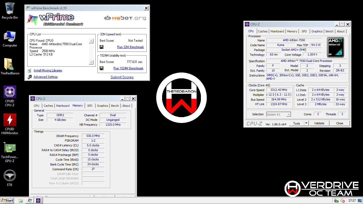Click the Close button in CPU-Z
Screen dimensions: 363x204
tap(340, 123)
